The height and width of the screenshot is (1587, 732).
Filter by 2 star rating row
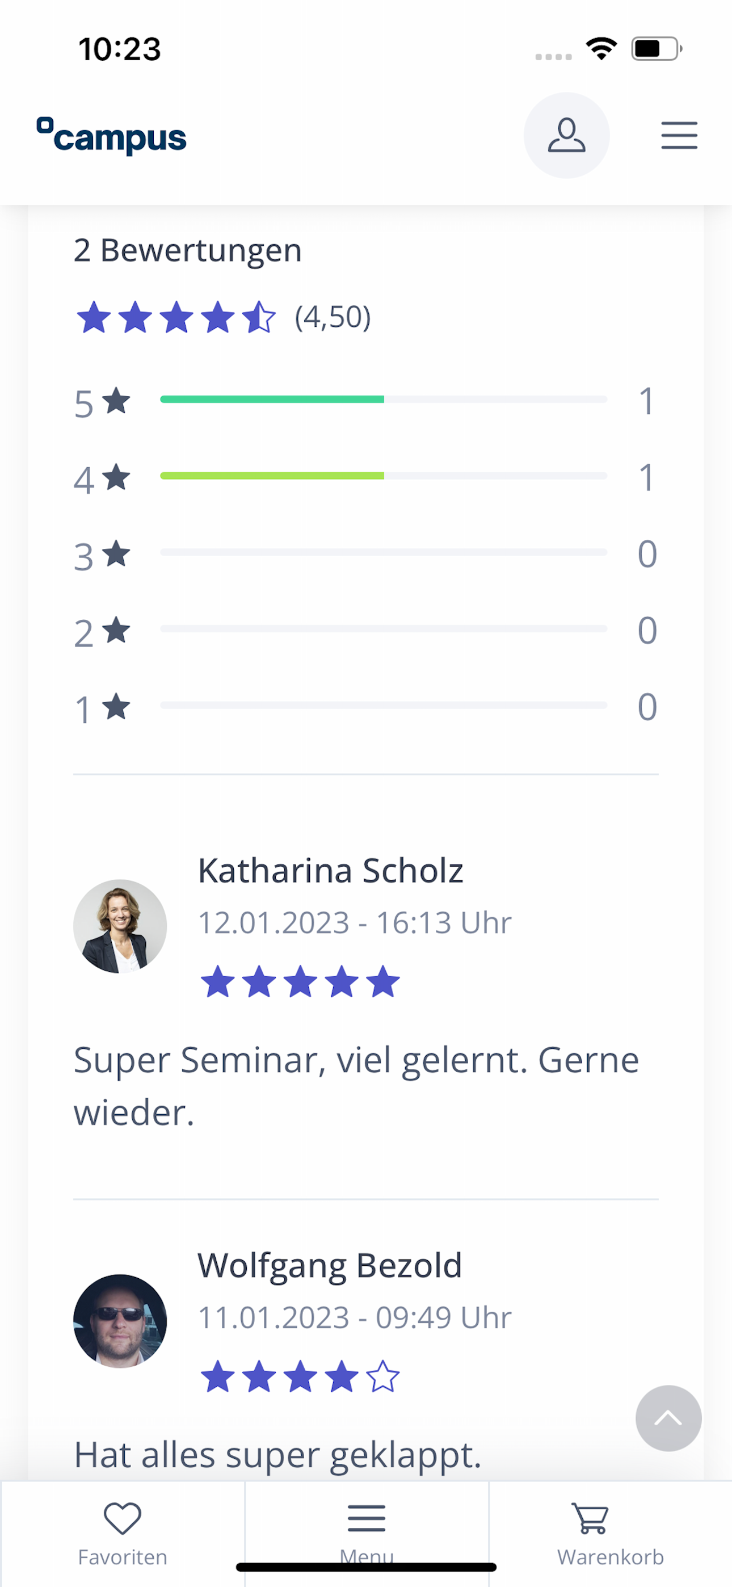pos(366,629)
